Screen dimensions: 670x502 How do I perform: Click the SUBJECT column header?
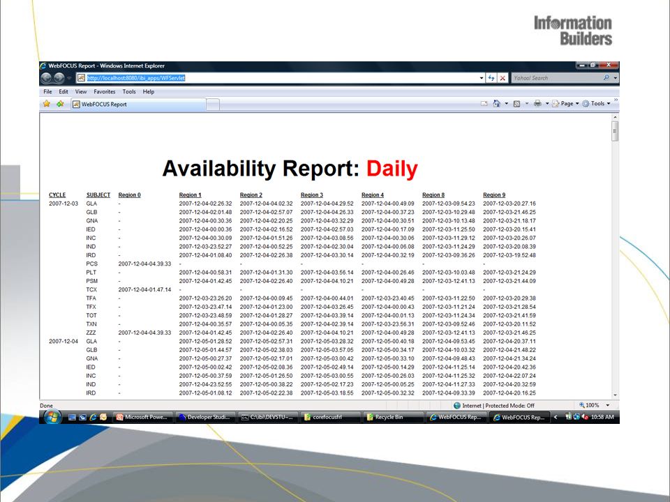click(98, 195)
